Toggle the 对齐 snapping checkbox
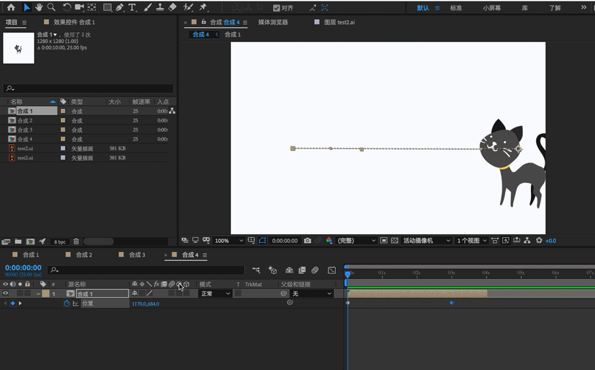Image resolution: width=595 pixels, height=370 pixels. [x=277, y=8]
